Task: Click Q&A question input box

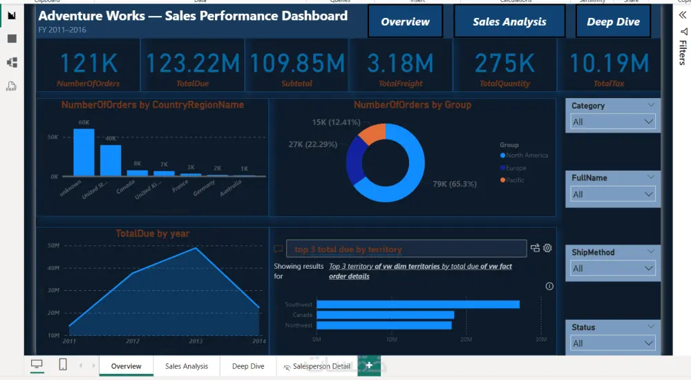Action: click(x=406, y=249)
